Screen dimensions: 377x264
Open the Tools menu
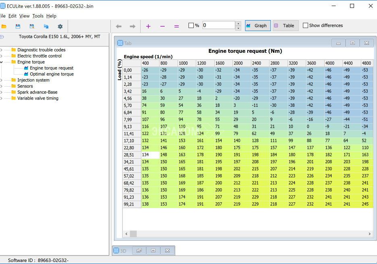pyautogui.click(x=38, y=16)
